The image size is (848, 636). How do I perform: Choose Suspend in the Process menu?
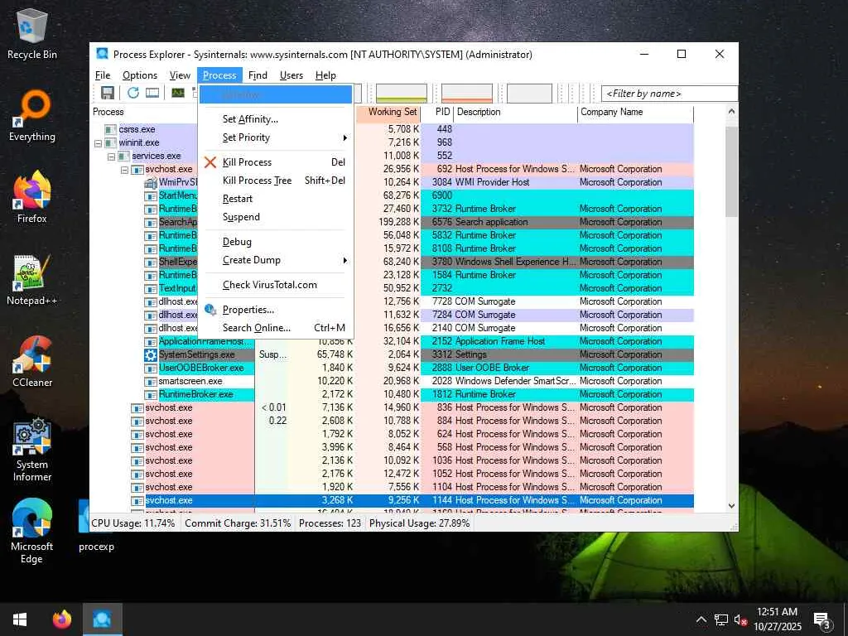tap(277, 218)
